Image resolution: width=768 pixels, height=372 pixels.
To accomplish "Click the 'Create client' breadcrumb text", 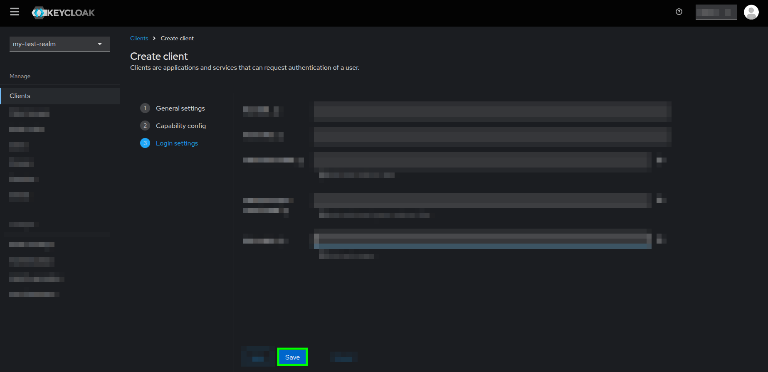I will [x=177, y=38].
